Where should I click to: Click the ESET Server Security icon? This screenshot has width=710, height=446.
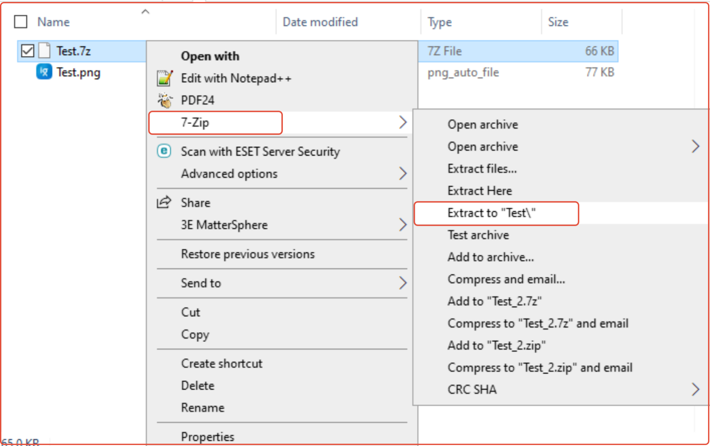[x=164, y=151]
